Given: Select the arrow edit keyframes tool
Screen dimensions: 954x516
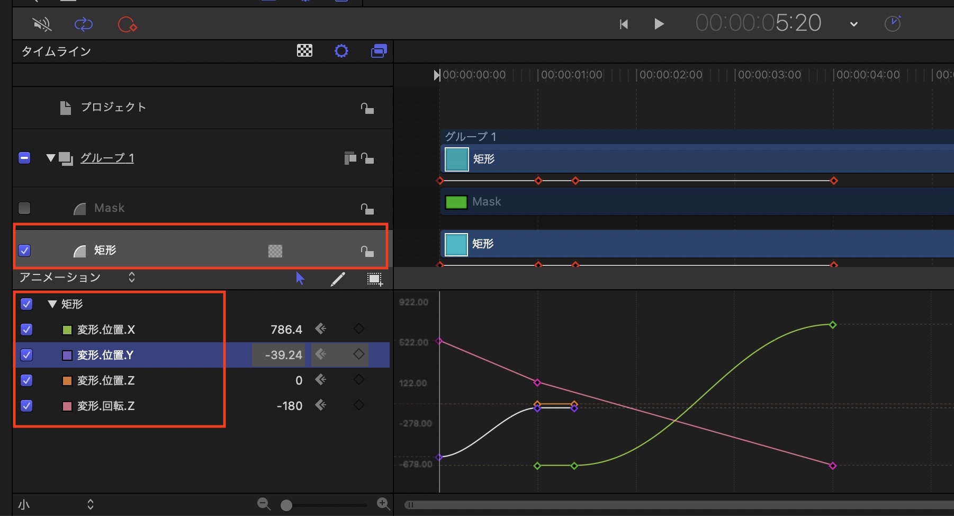Looking at the screenshot, I should click(300, 279).
